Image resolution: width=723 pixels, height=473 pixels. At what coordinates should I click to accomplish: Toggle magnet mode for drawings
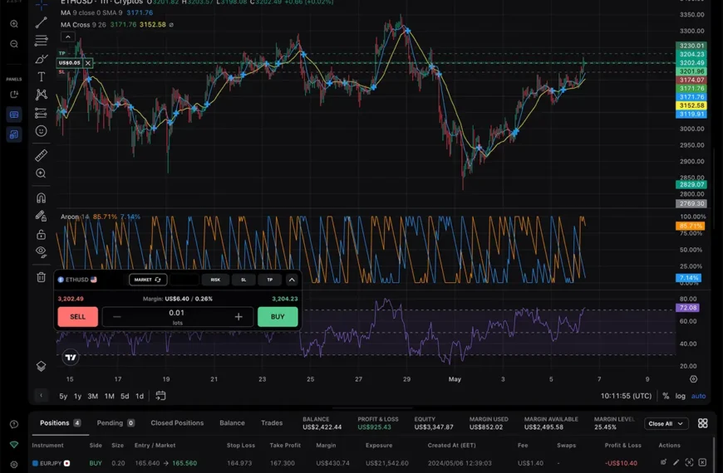(41, 197)
